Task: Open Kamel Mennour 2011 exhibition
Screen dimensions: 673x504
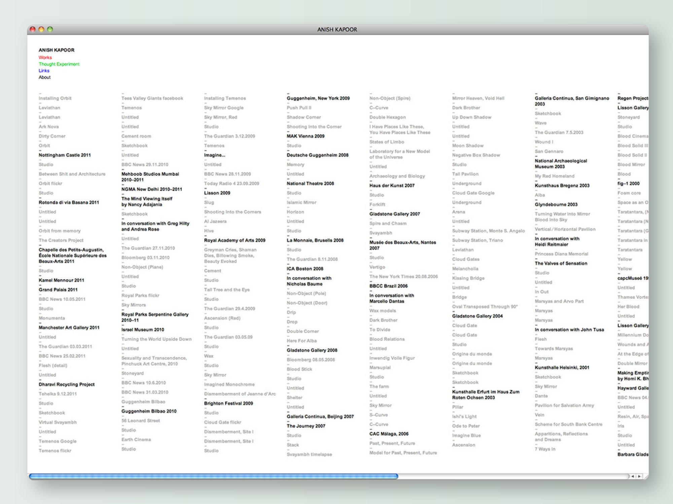Action: tap(61, 280)
